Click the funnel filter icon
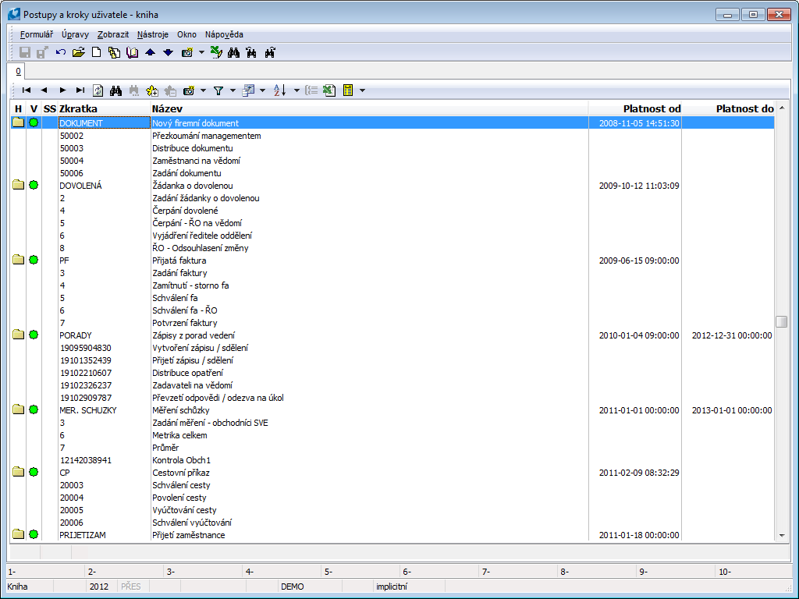This screenshot has height=599, width=799. click(x=218, y=90)
